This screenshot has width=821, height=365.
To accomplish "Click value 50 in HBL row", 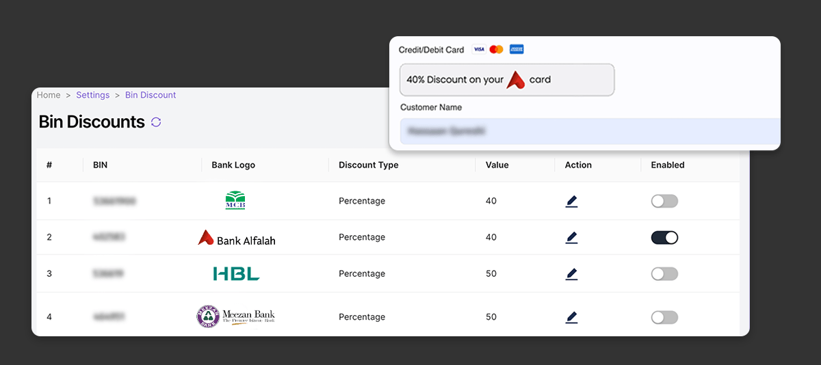I will tap(491, 273).
